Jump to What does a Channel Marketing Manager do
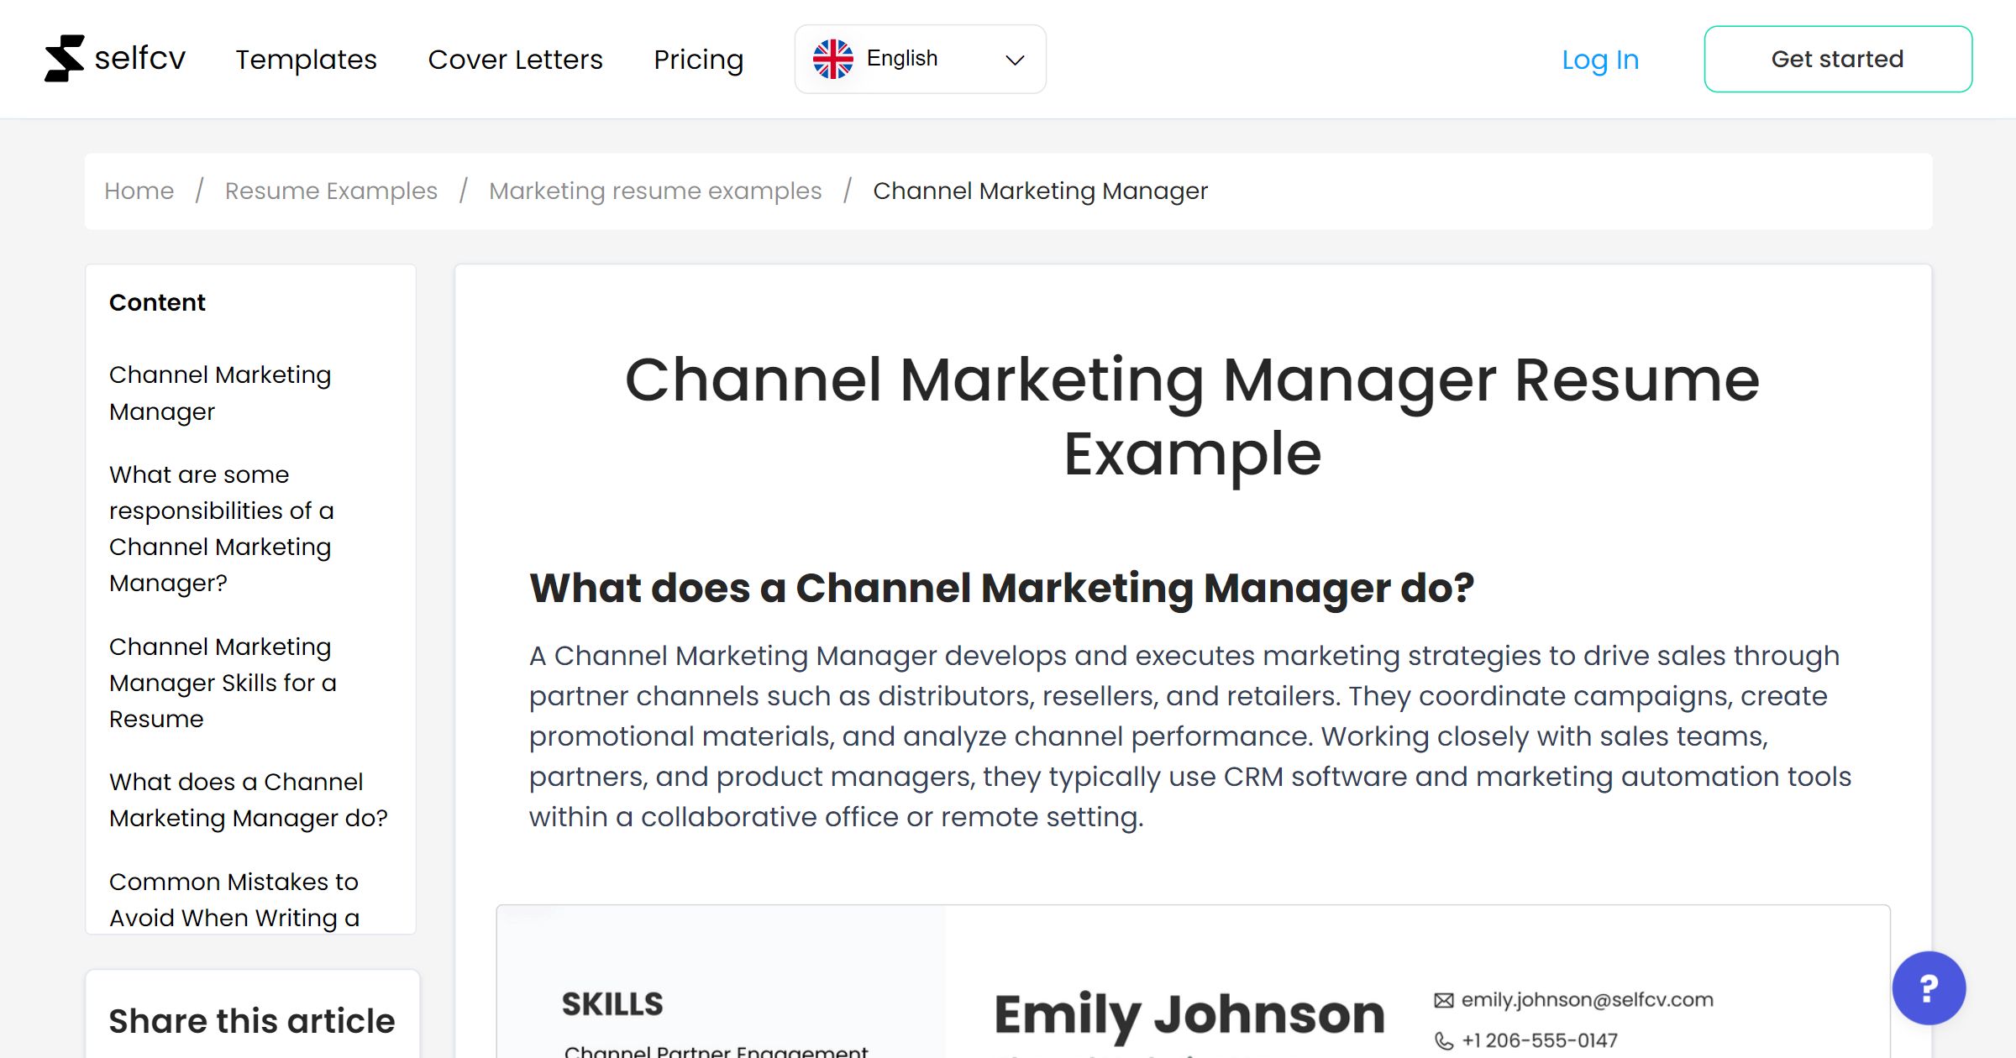The width and height of the screenshot is (2016, 1058). (x=248, y=799)
